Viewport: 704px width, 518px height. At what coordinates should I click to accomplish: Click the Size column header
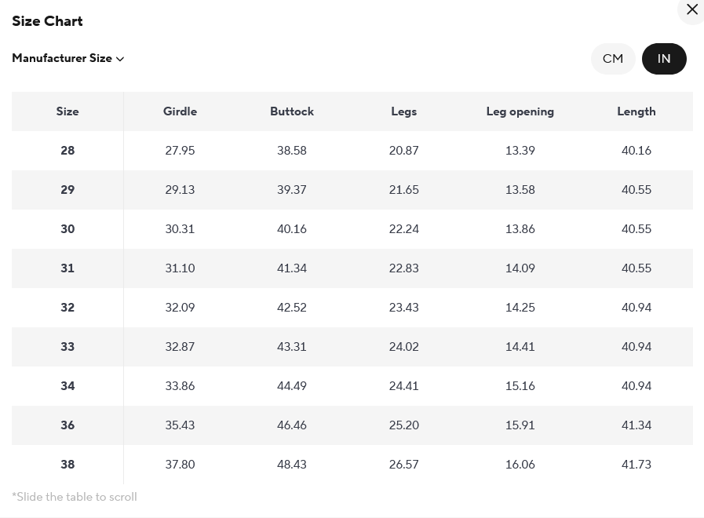click(67, 111)
